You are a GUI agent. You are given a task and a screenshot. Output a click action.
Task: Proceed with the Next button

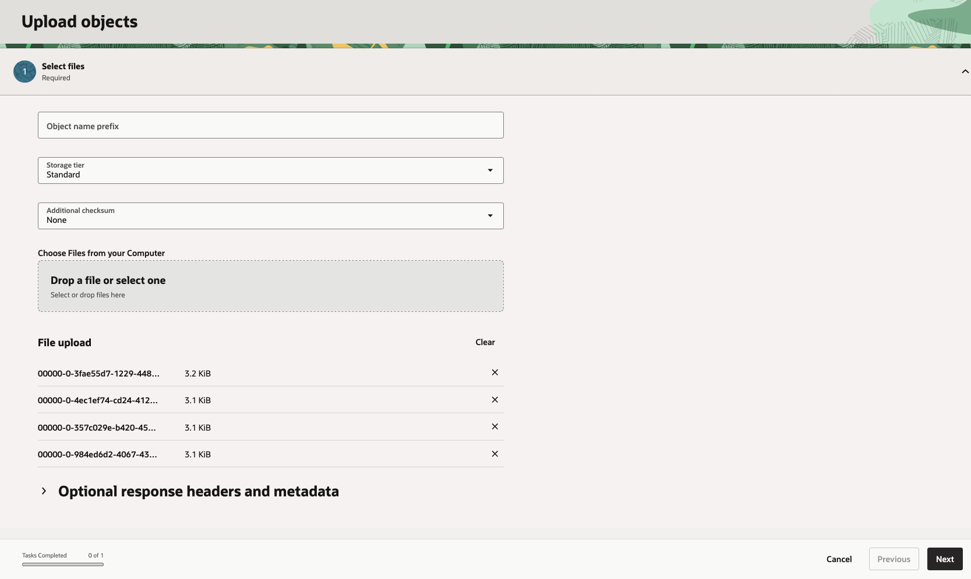[944, 559]
